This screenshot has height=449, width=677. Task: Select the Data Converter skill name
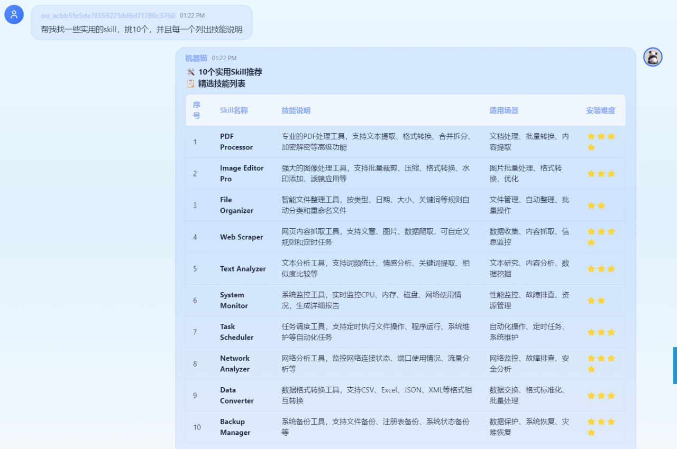236,395
